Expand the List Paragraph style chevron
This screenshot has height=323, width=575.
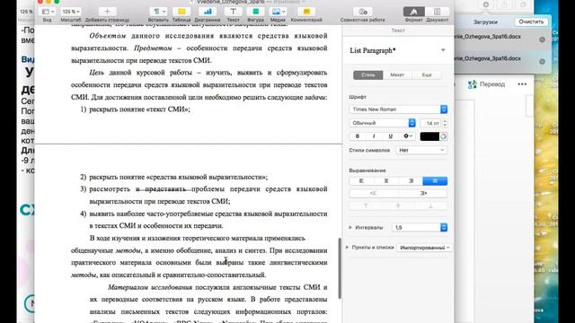coord(443,50)
